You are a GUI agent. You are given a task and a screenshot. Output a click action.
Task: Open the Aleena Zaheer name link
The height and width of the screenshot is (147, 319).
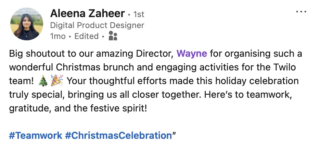[87, 13]
